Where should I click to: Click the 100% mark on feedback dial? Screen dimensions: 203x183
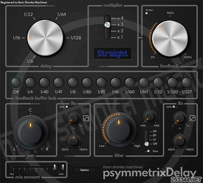170,13
